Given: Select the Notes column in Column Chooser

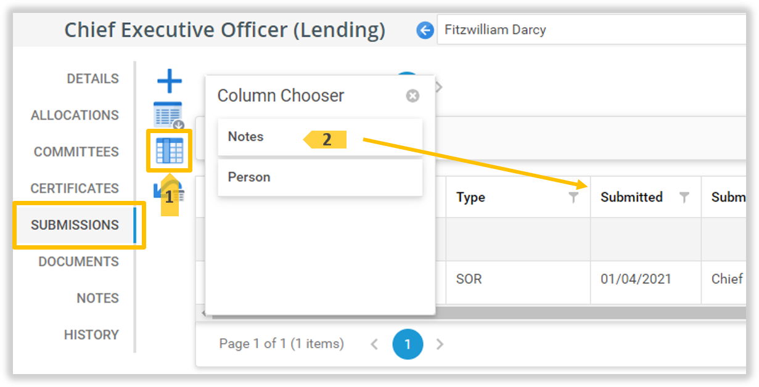Looking at the screenshot, I should [246, 137].
